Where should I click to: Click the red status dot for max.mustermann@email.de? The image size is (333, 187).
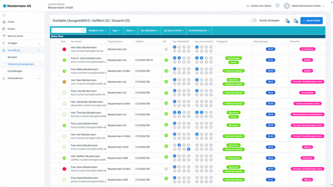coord(64,49)
